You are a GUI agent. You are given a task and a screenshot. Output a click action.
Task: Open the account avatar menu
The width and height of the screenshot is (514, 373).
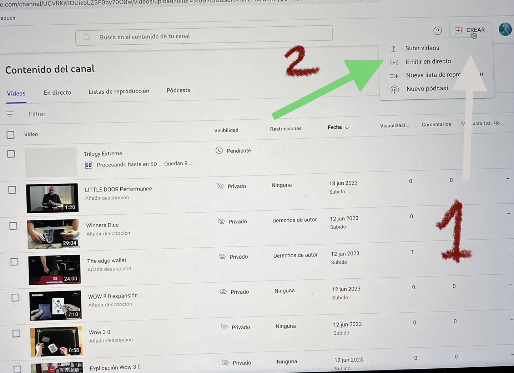click(x=505, y=29)
